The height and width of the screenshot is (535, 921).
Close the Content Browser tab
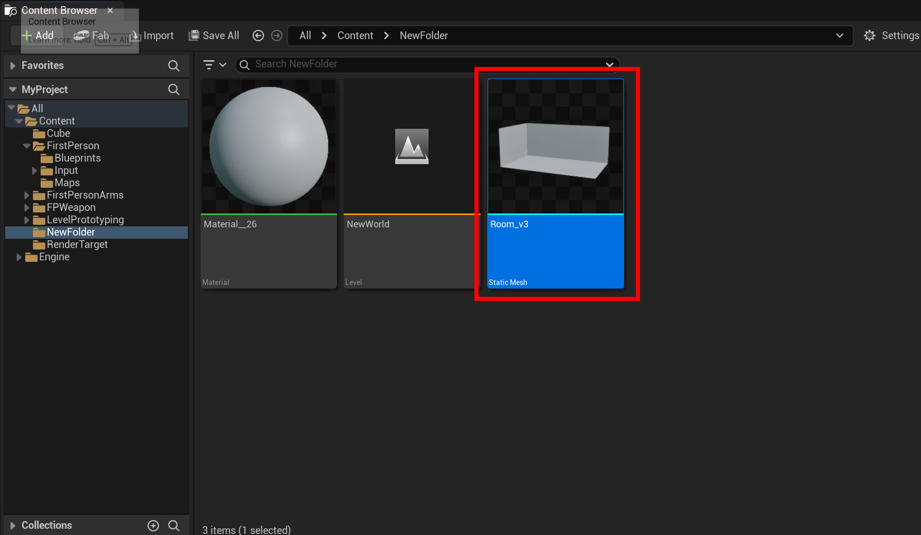tap(110, 10)
